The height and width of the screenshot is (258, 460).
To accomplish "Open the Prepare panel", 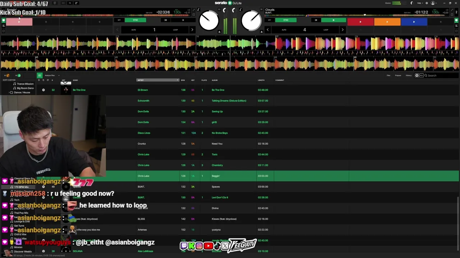I will [398, 75].
